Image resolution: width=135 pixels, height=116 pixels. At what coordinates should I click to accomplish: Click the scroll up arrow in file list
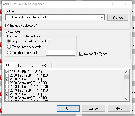point(126,72)
